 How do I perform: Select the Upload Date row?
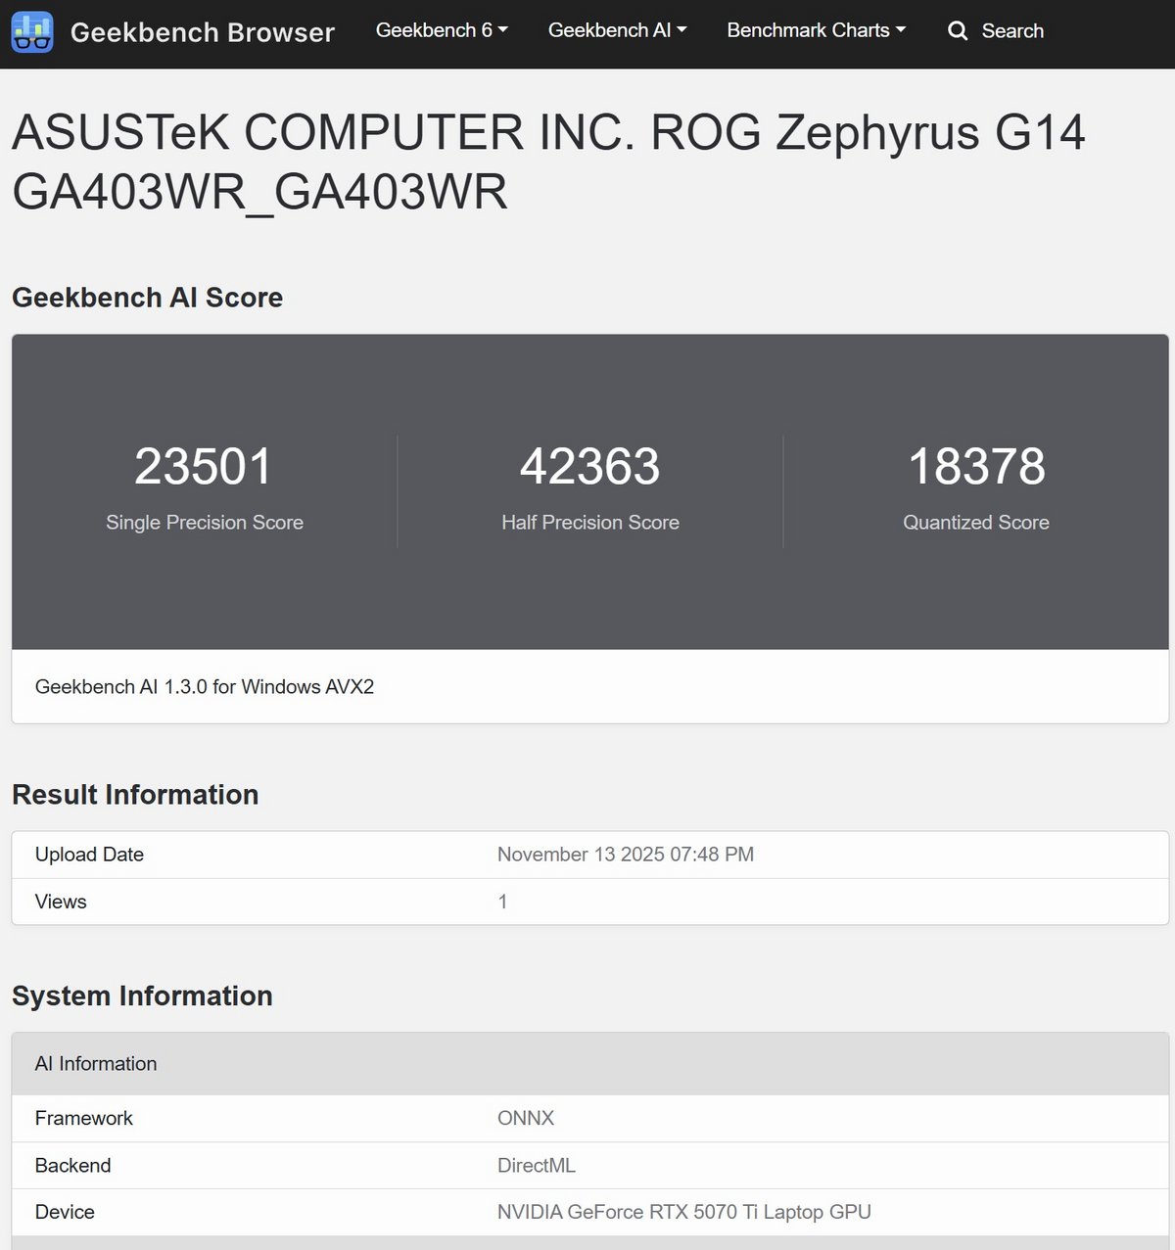(89, 855)
